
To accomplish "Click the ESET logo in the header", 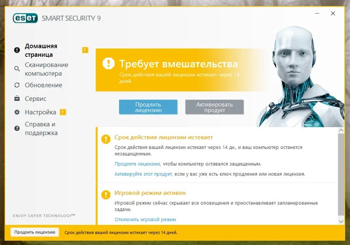I will [25, 18].
